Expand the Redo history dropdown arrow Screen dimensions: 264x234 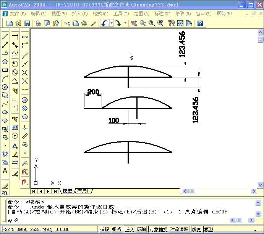click(x=125, y=23)
